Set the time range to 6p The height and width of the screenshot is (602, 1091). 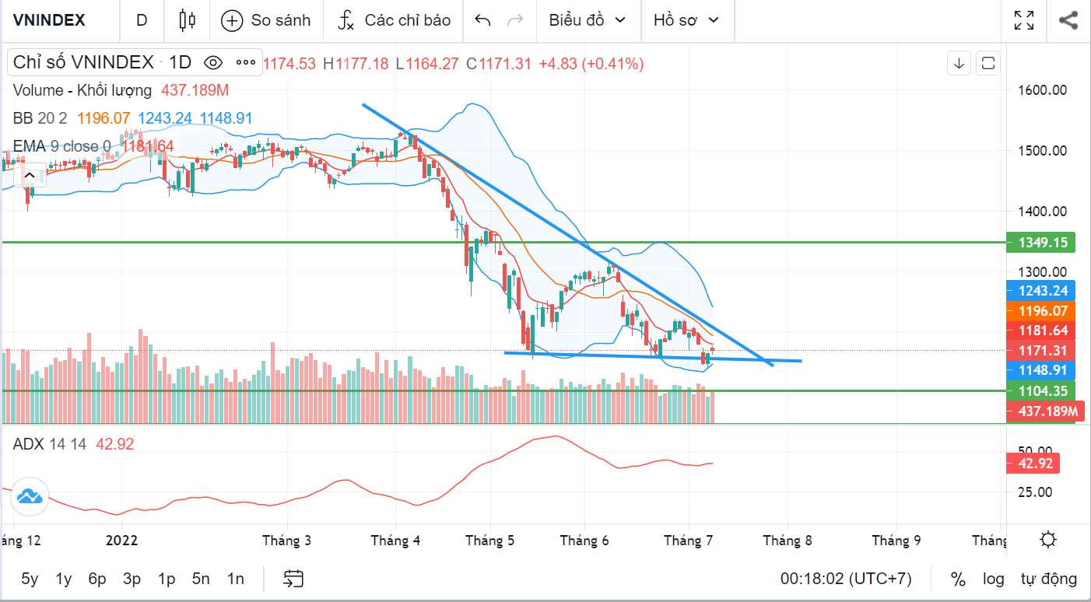[97, 579]
